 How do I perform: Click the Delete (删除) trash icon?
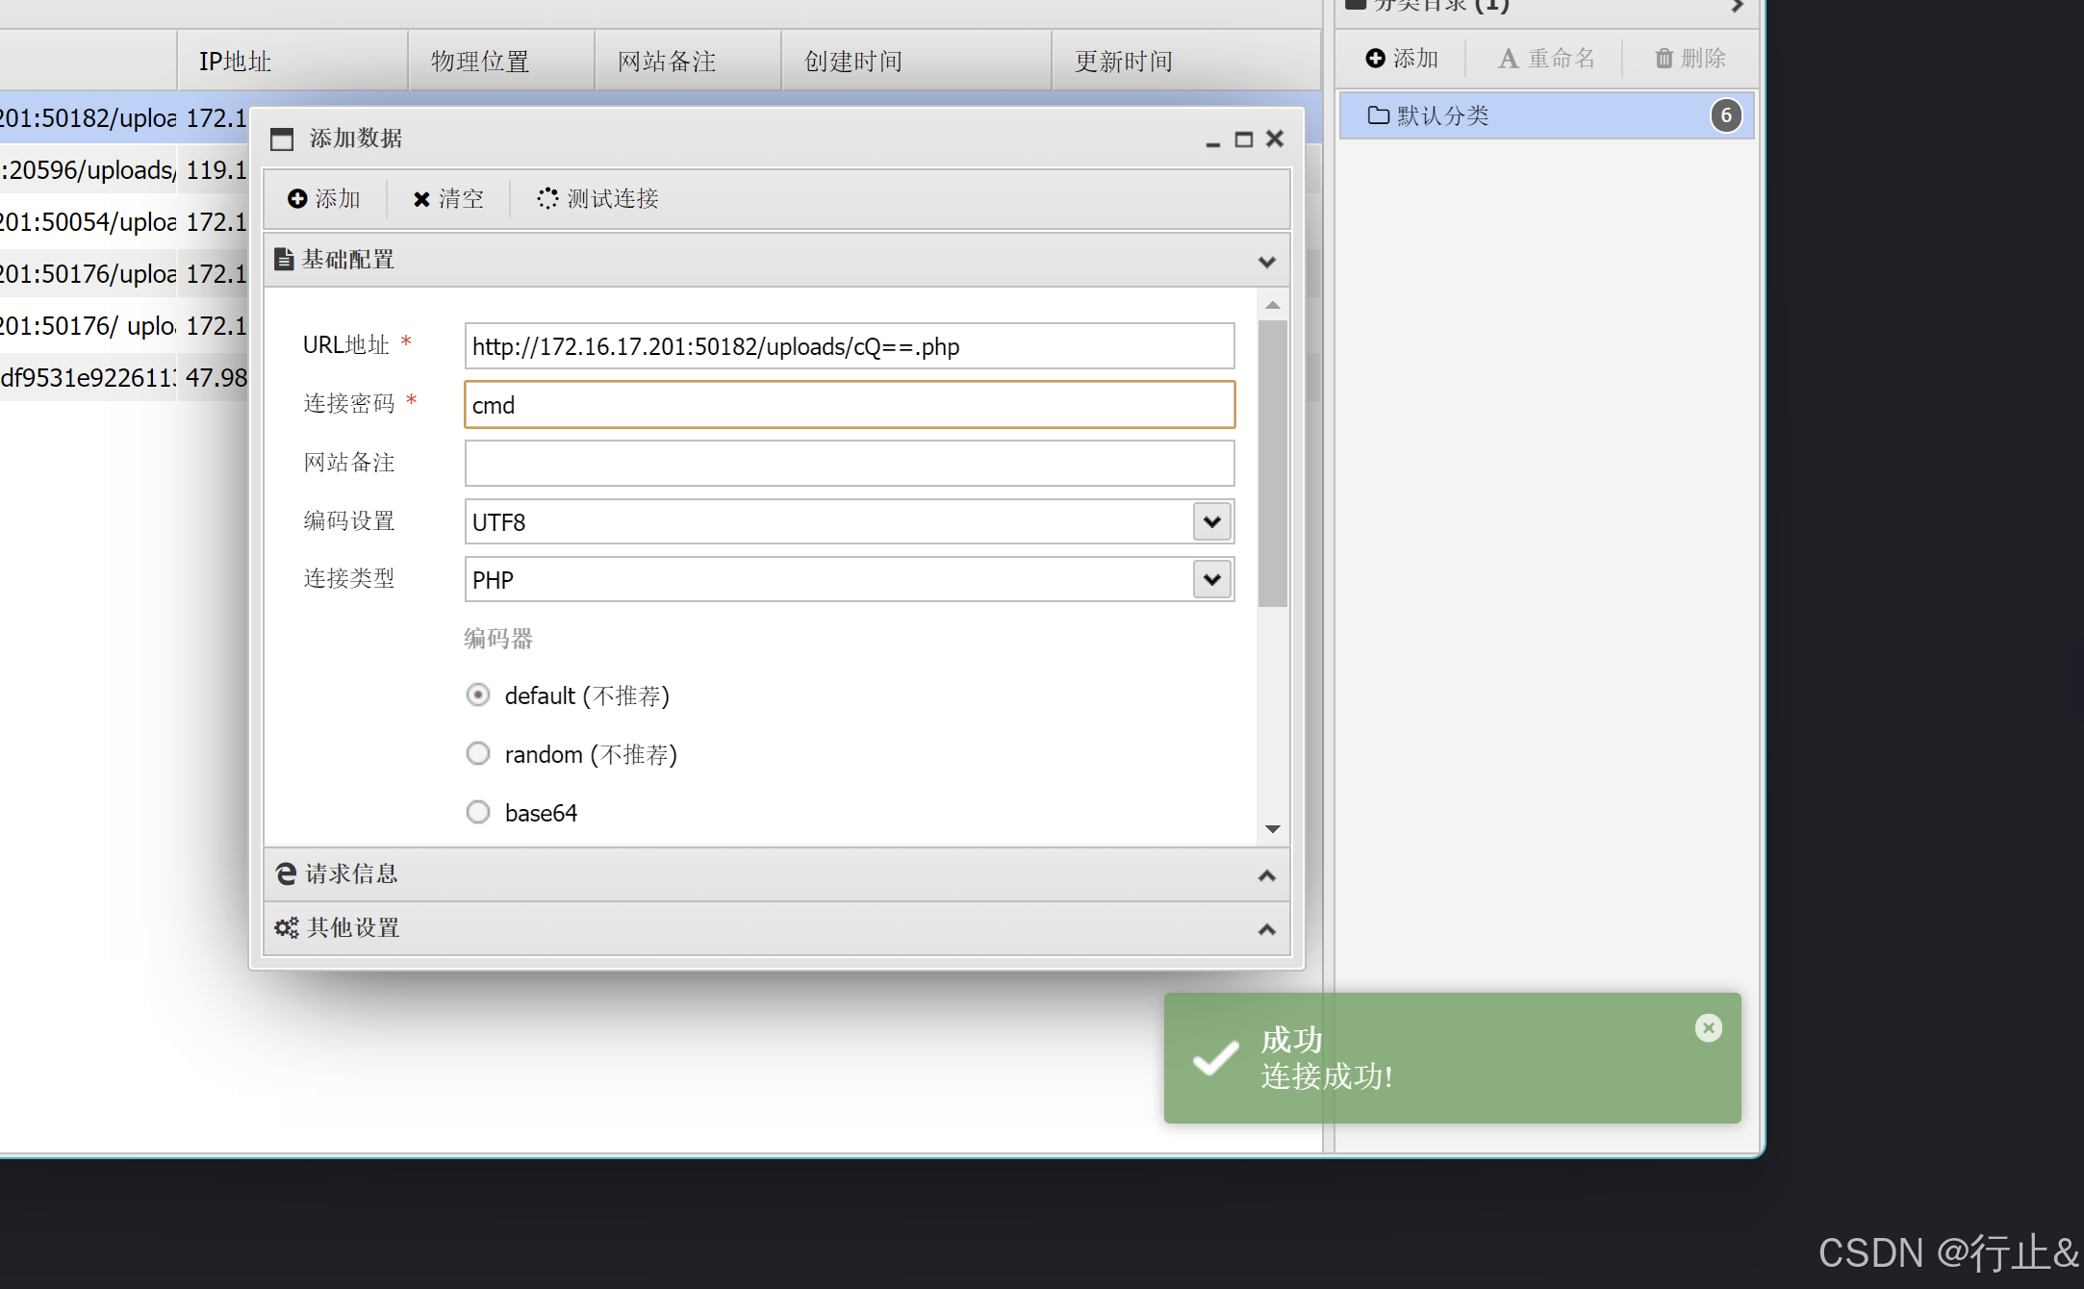pos(1664,59)
